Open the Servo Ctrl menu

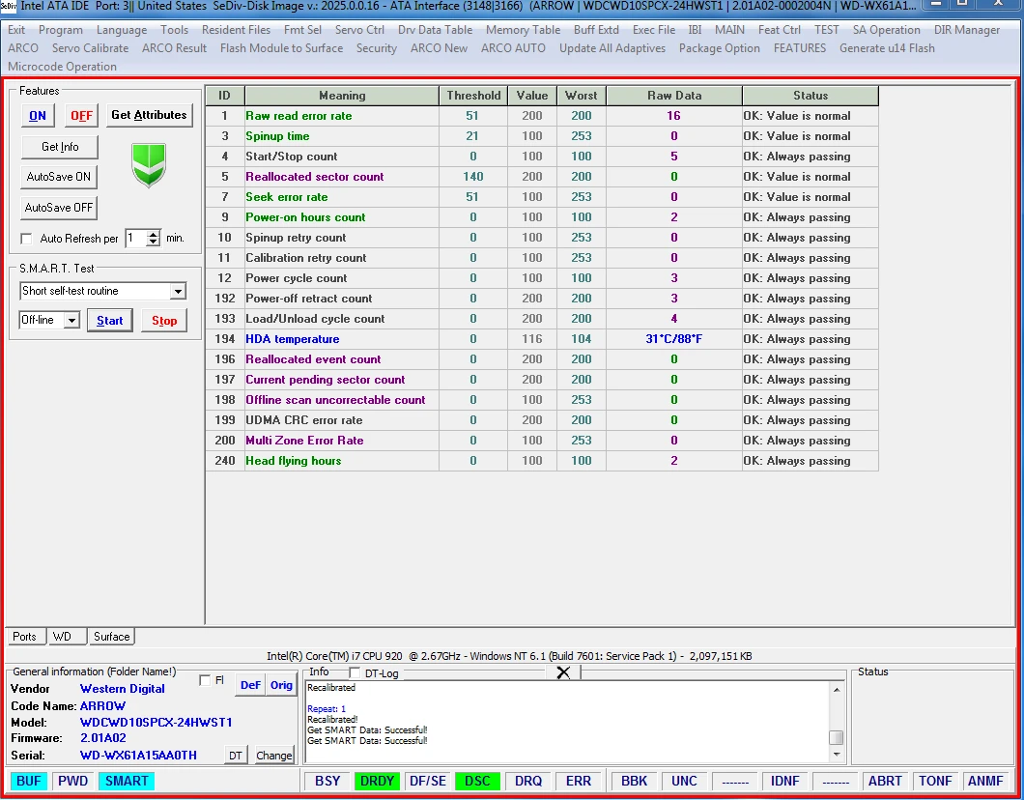[359, 30]
